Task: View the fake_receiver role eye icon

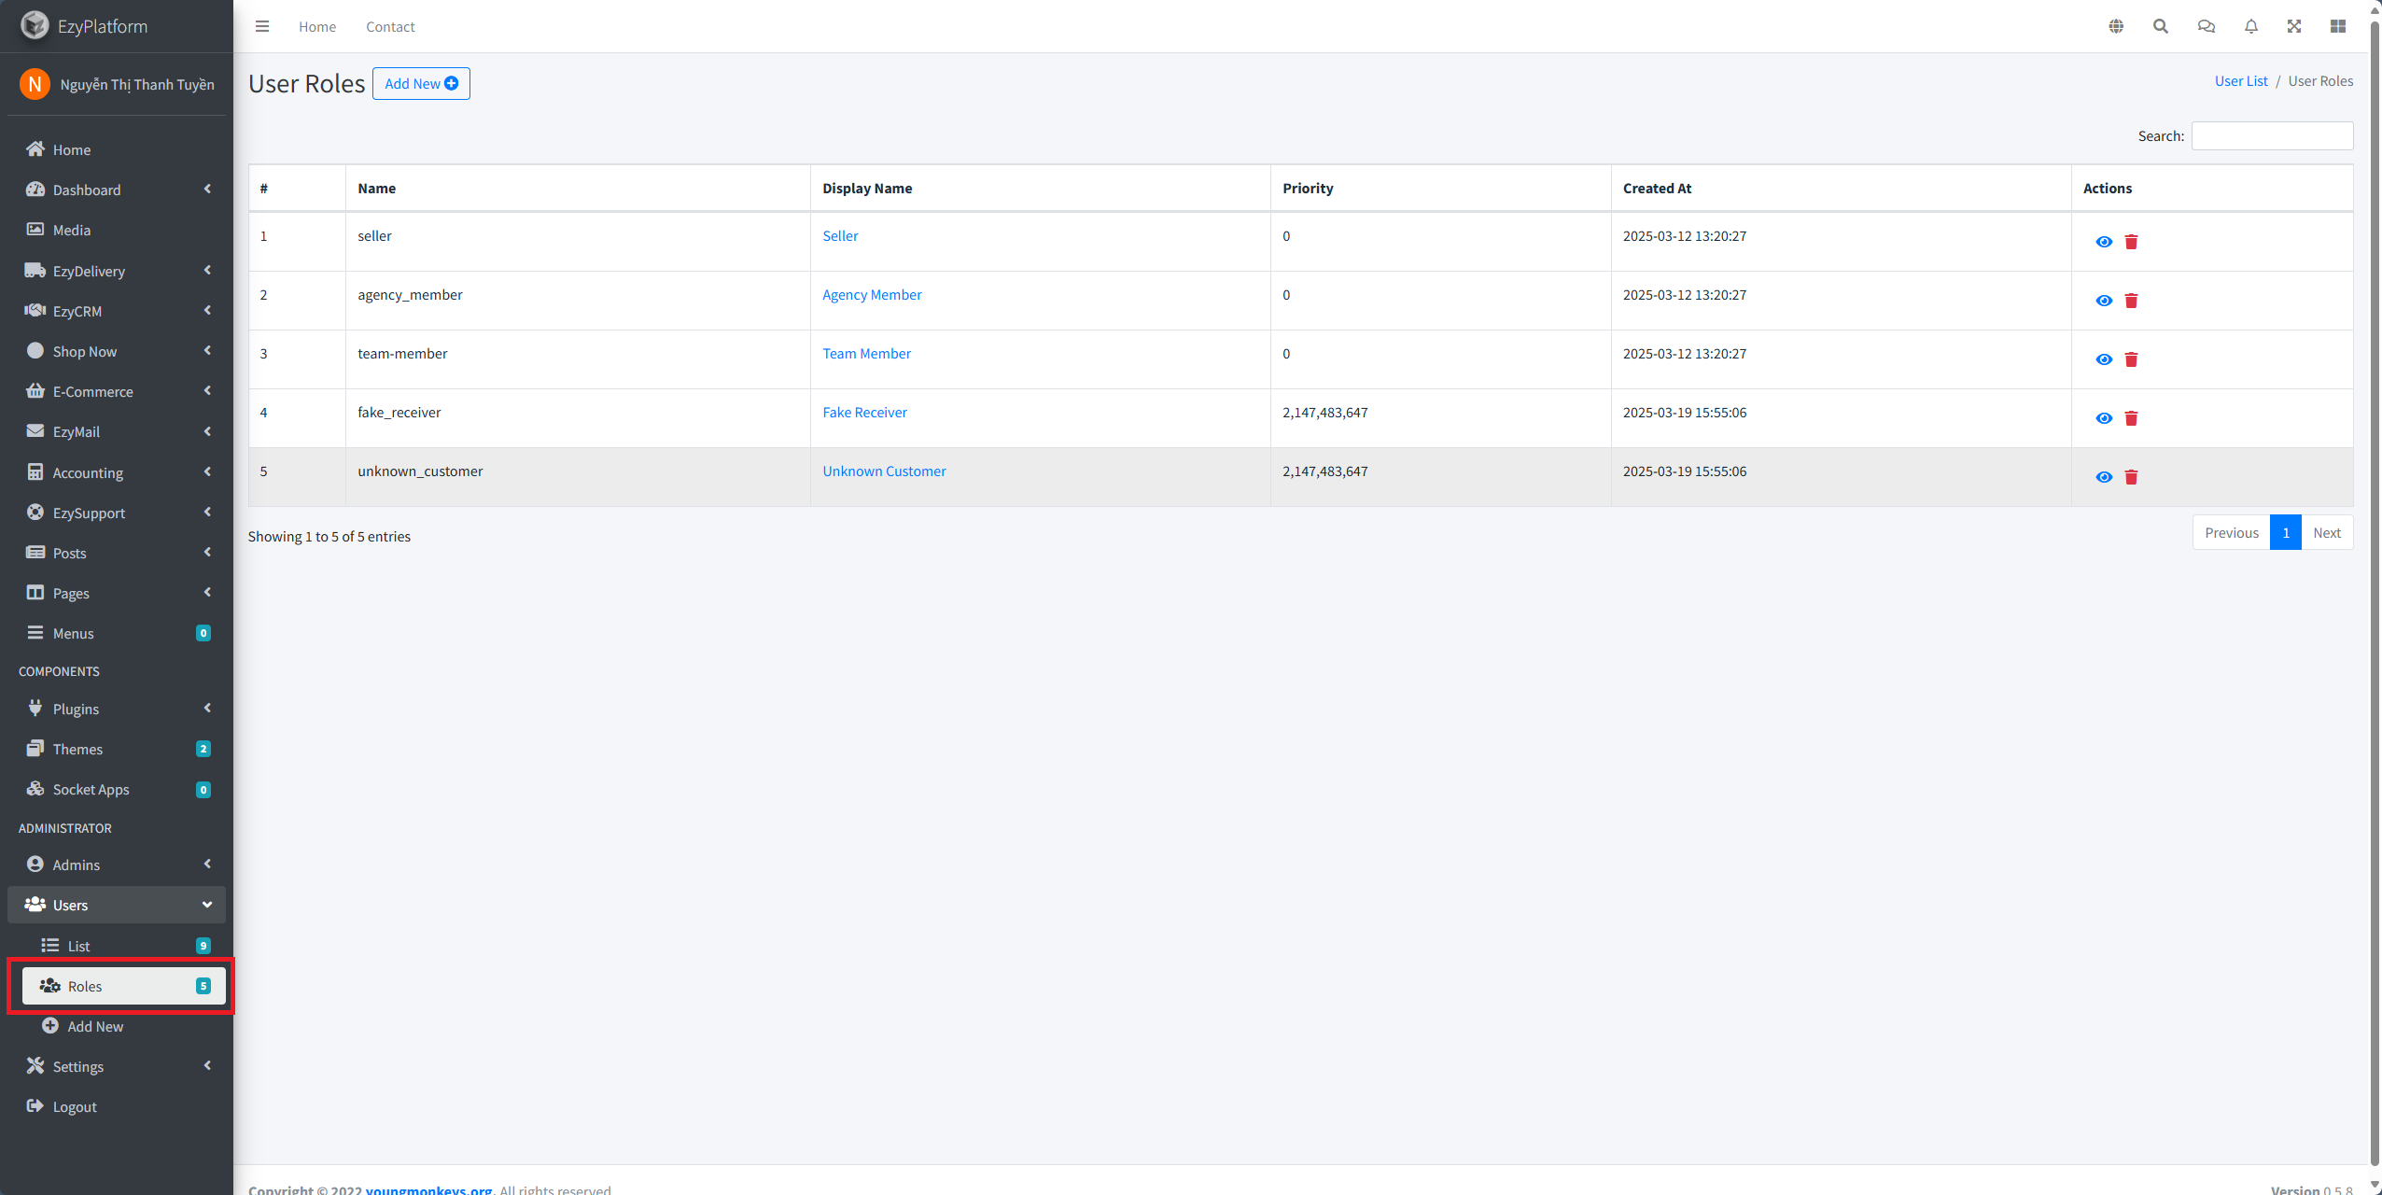Action: coord(2104,418)
